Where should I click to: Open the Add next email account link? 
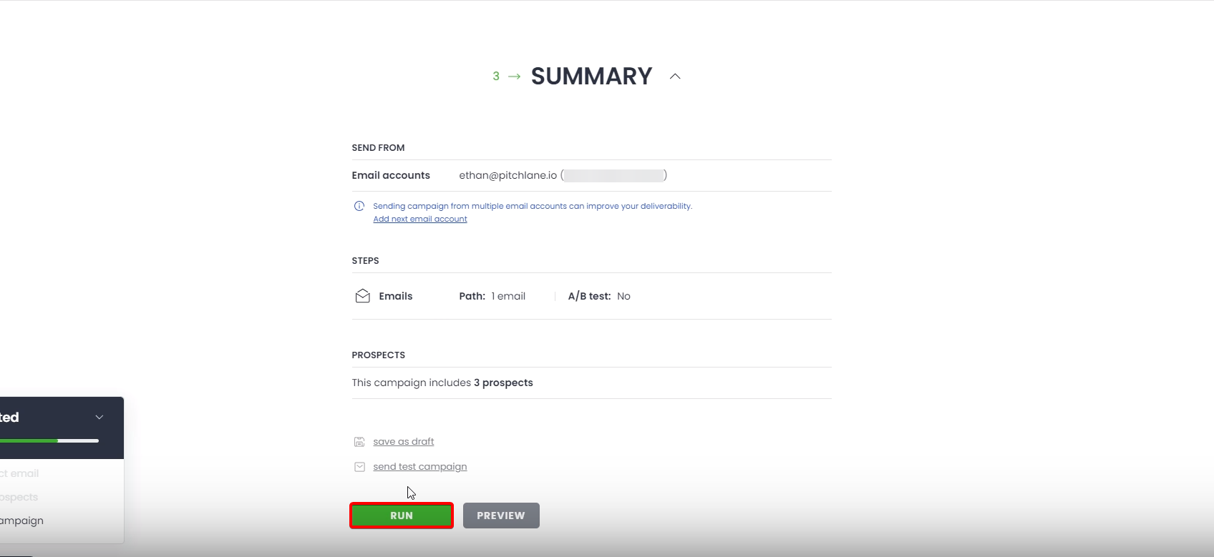pyautogui.click(x=420, y=219)
